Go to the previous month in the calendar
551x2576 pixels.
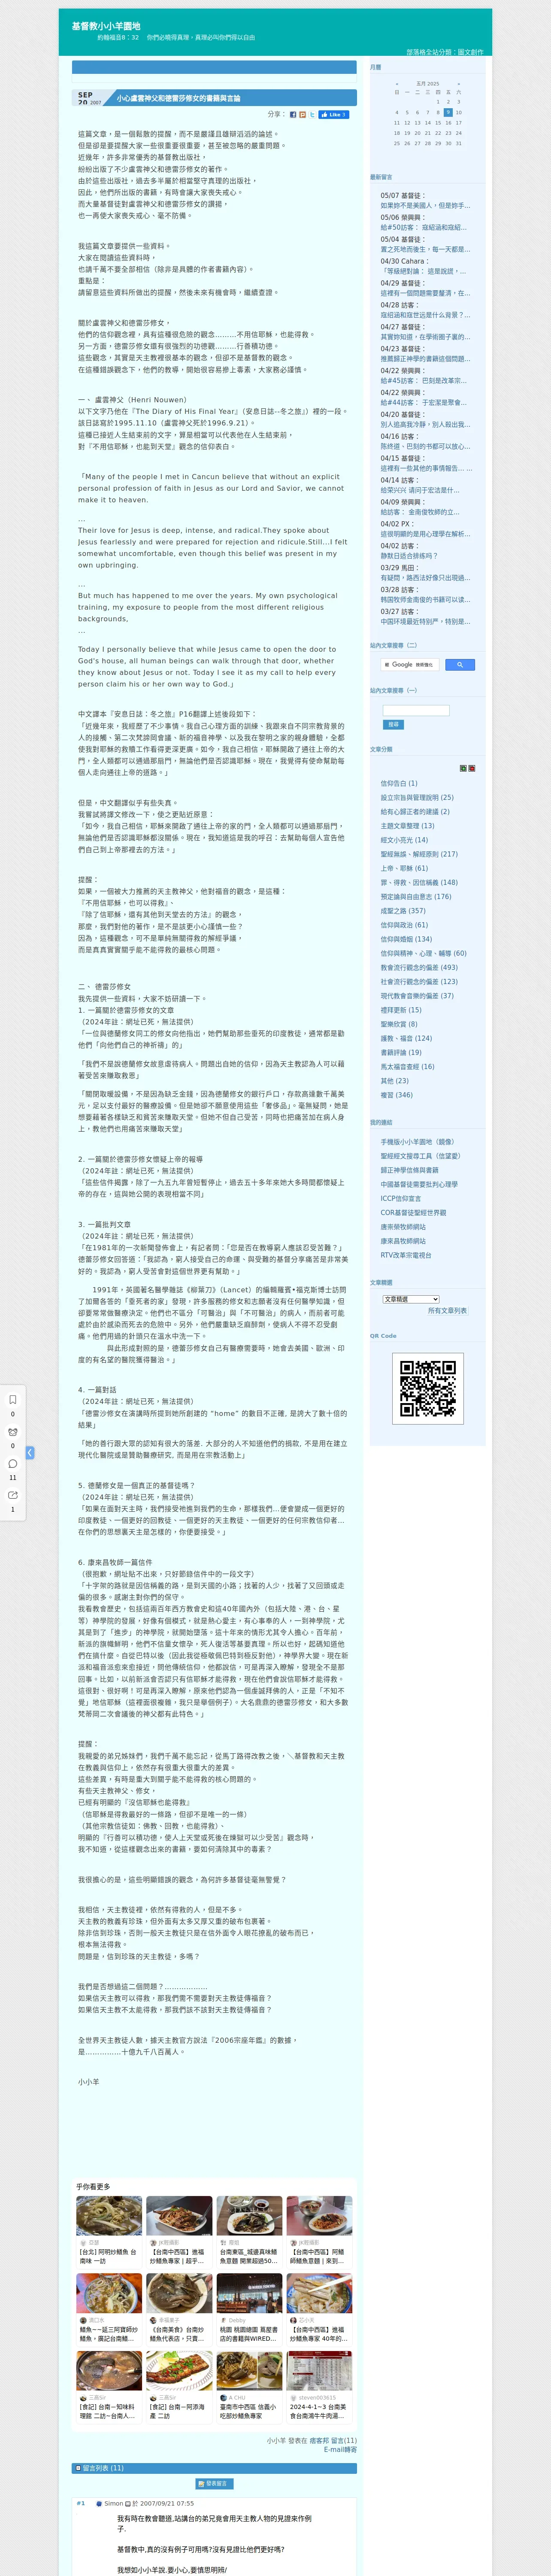point(397,84)
